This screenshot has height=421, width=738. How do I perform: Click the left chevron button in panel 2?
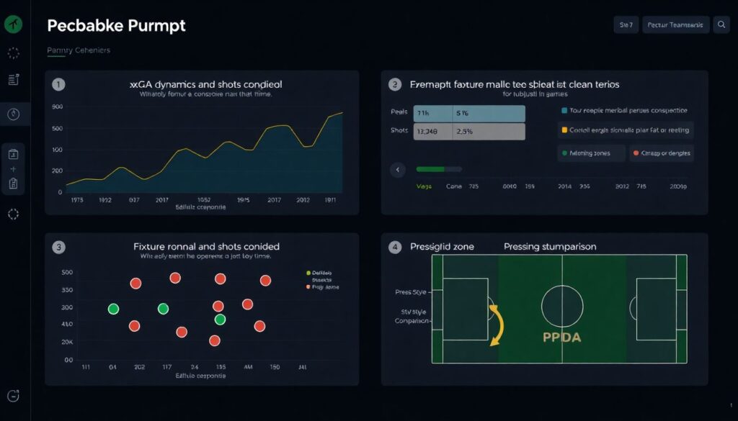point(397,170)
